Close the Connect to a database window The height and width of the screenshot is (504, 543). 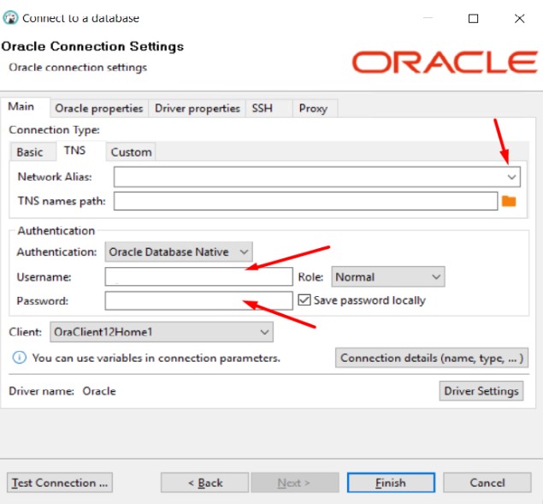click(519, 18)
